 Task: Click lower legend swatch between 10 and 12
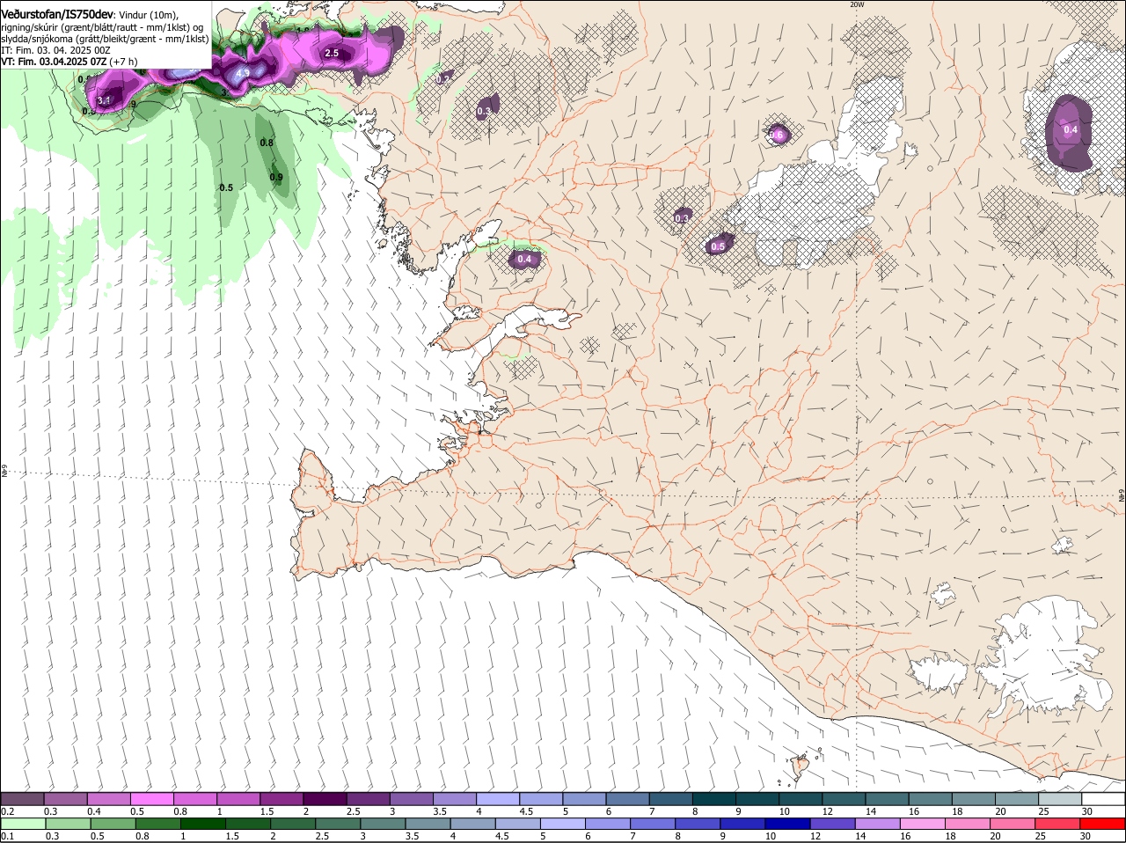click(788, 824)
